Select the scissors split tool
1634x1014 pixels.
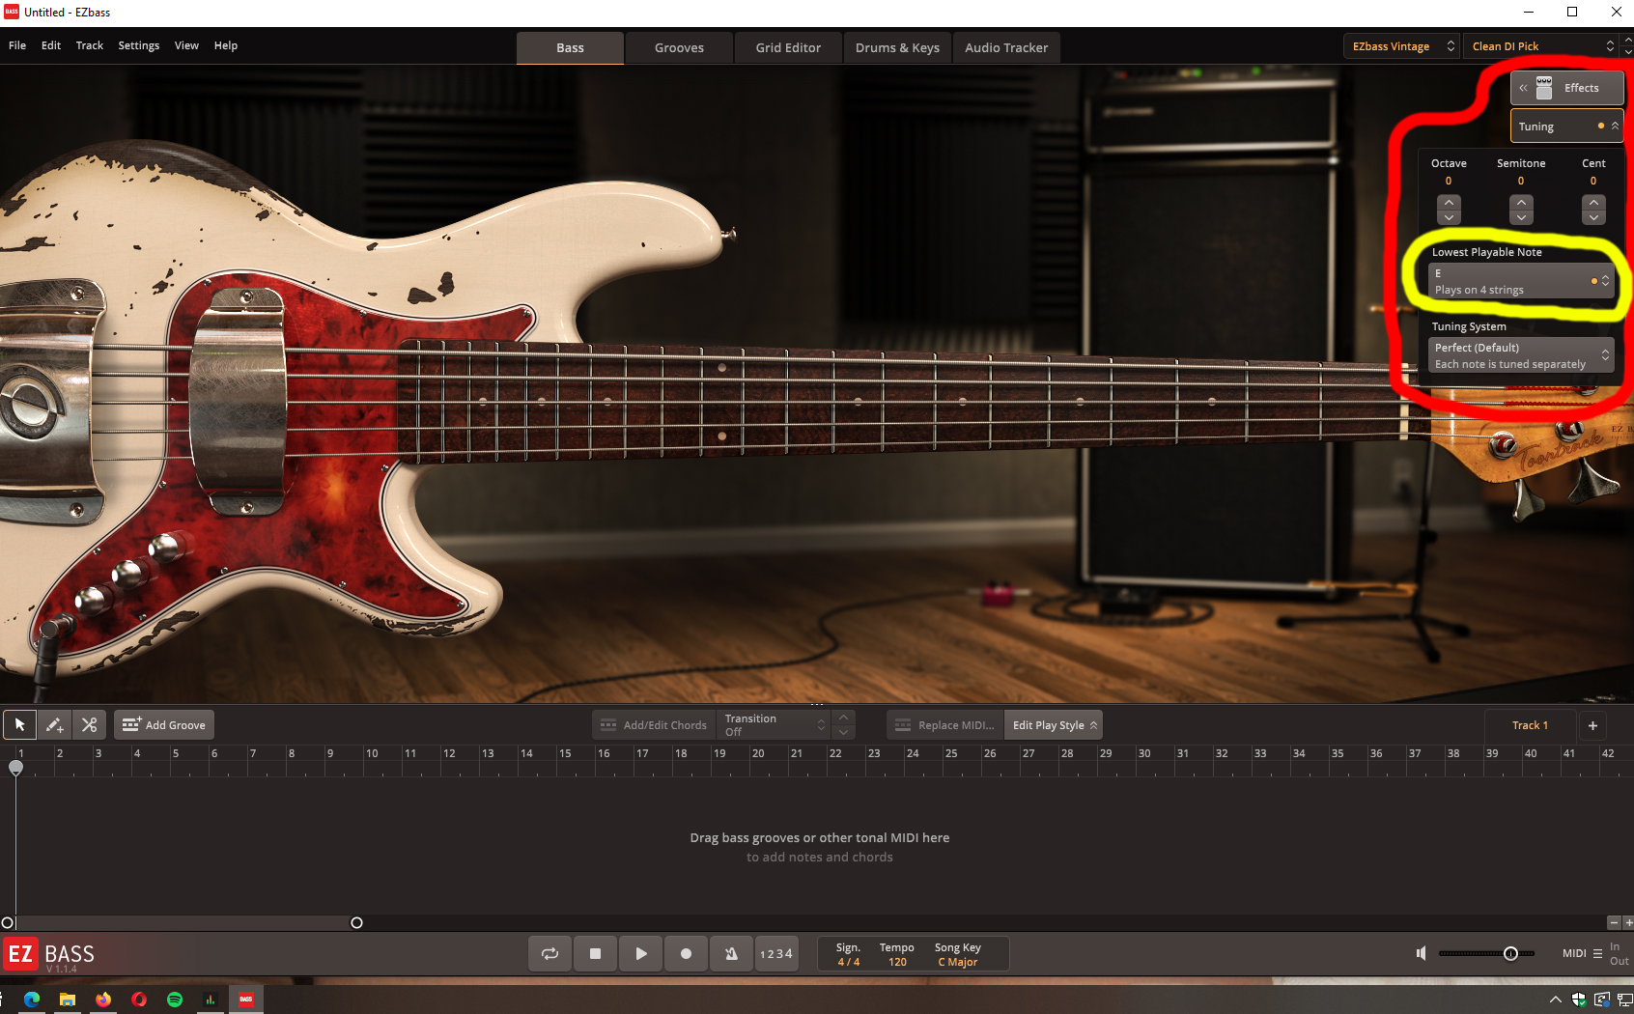coord(90,724)
